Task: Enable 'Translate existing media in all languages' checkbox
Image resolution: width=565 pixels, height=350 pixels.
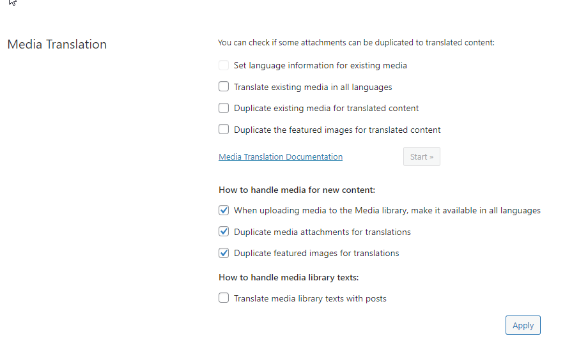Action: point(224,86)
